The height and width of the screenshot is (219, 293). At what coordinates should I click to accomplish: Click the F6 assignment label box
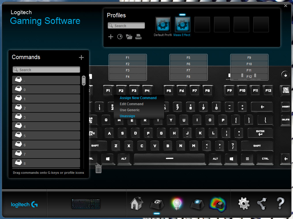pos(188,64)
